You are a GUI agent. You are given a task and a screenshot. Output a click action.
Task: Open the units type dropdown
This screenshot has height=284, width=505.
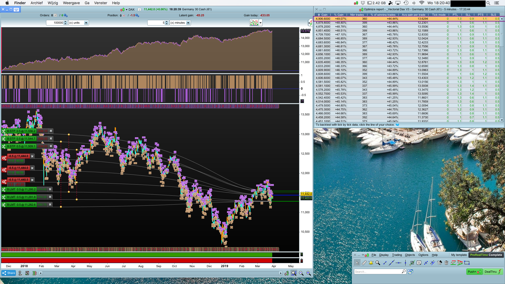pyautogui.click(x=86, y=23)
